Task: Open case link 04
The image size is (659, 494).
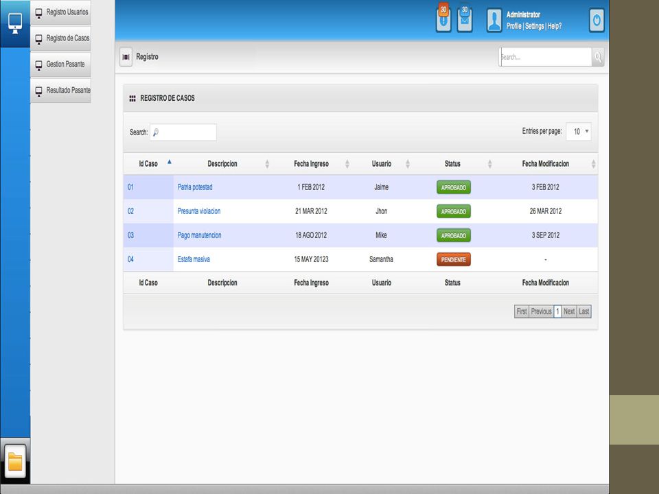Action: coord(130,259)
